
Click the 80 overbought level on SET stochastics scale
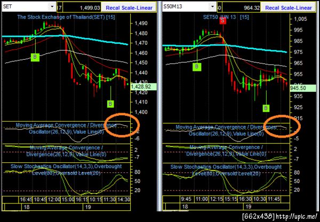[138, 172]
